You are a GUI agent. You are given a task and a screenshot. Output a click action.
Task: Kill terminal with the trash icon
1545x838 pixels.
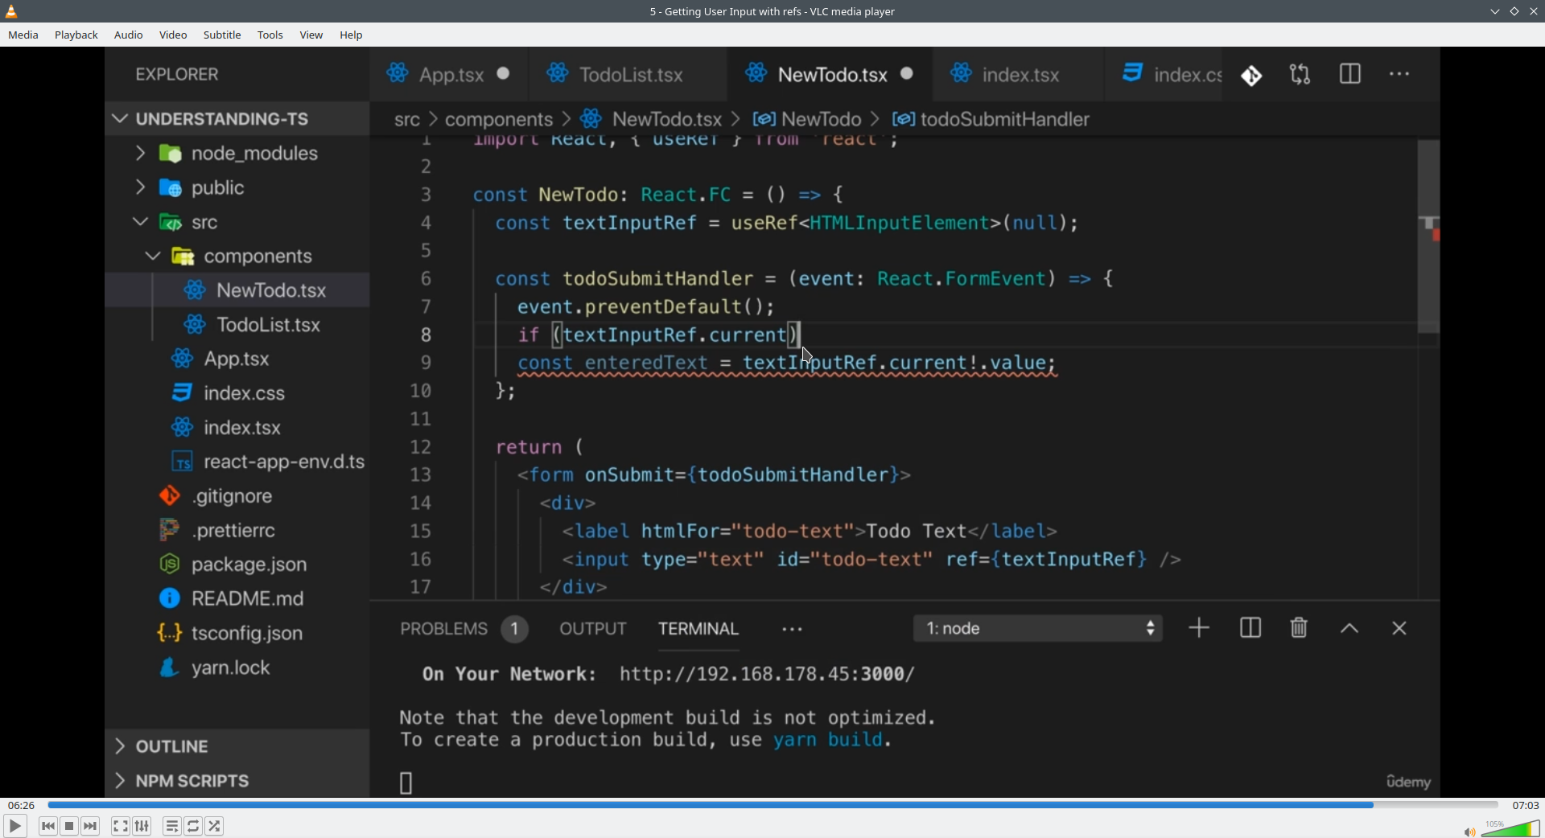click(x=1299, y=628)
